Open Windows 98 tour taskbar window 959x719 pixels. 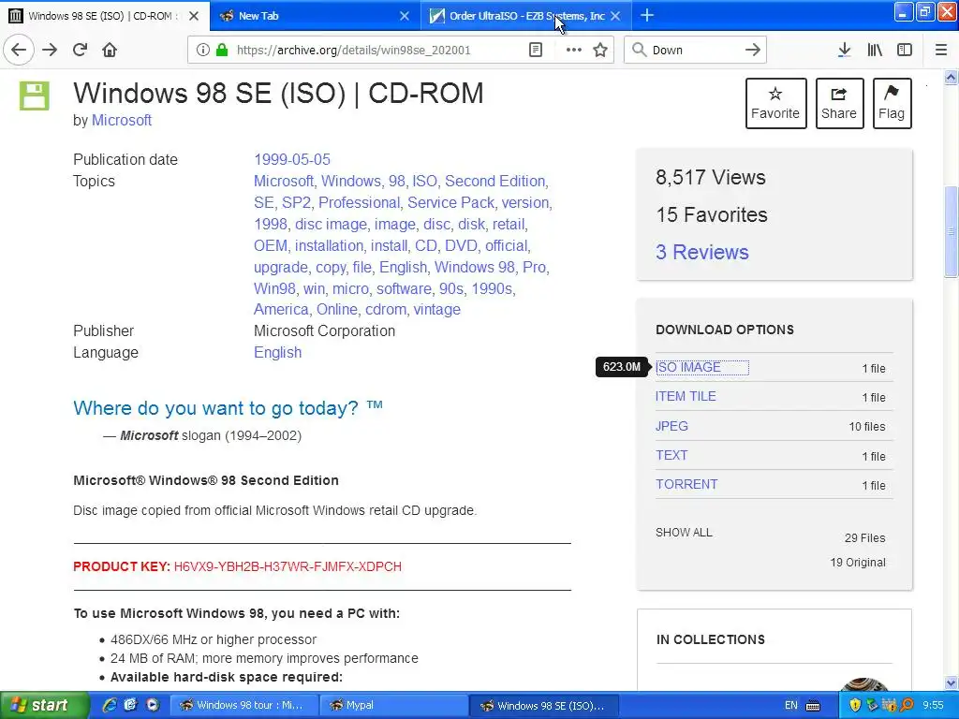[x=243, y=705]
